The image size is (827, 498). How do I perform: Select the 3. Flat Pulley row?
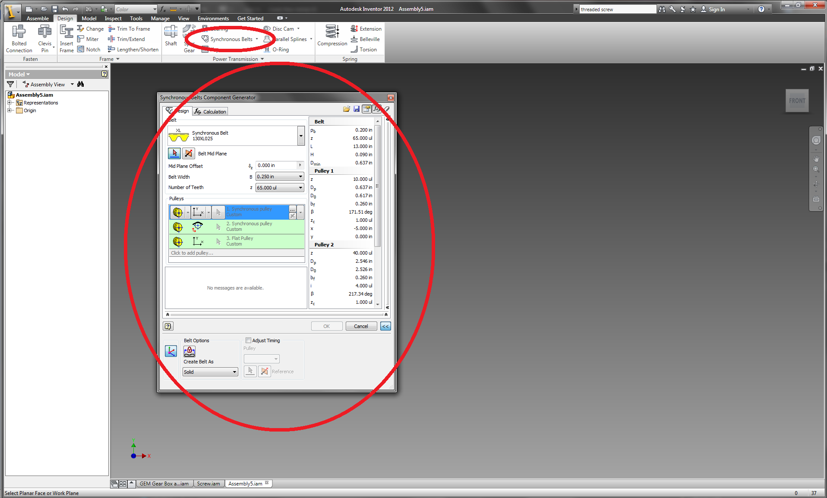click(237, 241)
